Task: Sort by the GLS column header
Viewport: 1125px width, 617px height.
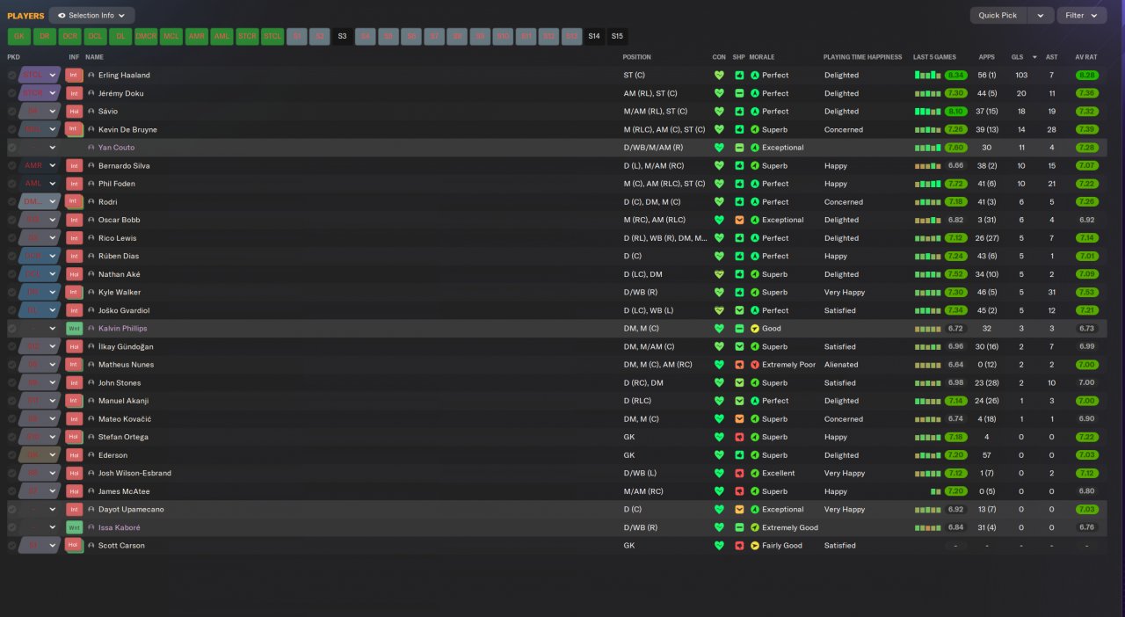Action: point(1017,57)
